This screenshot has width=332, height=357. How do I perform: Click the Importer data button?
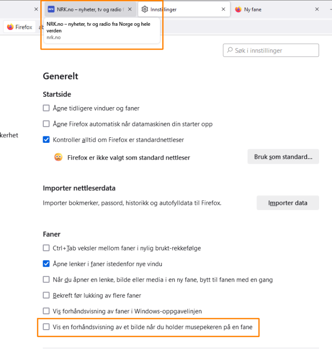[287, 203]
